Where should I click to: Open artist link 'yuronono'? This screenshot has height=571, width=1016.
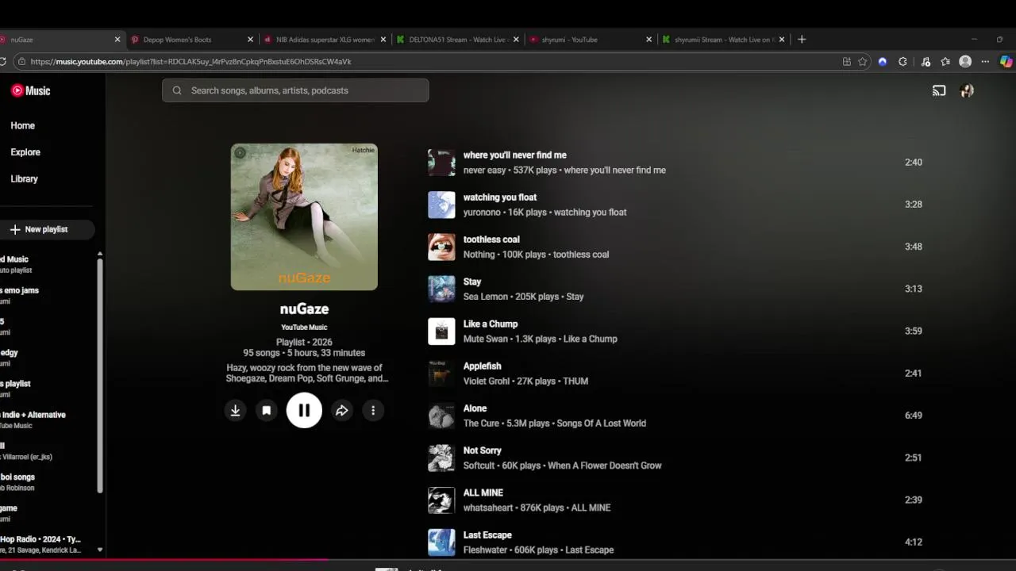[482, 213]
